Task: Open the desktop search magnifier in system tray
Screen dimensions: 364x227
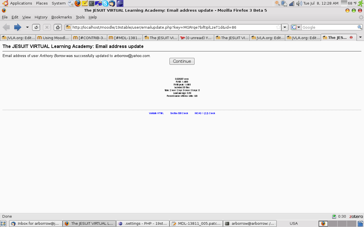Action: tap(278, 3)
